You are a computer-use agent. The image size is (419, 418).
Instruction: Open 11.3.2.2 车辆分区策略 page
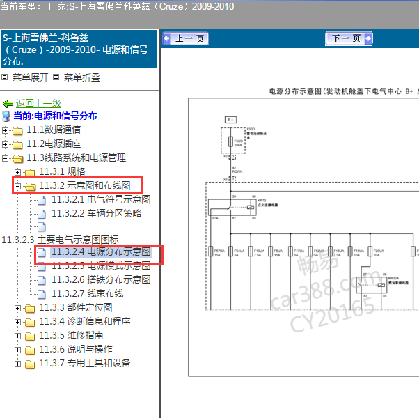click(97, 213)
